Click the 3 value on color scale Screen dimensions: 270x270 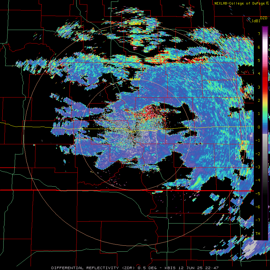coord(259,87)
